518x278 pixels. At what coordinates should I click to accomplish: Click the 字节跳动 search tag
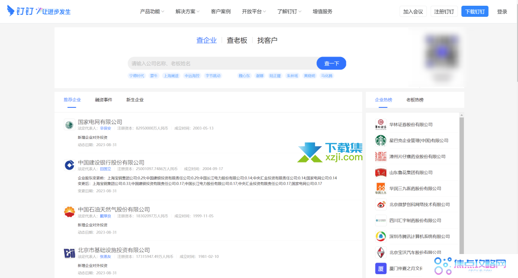[213, 76]
